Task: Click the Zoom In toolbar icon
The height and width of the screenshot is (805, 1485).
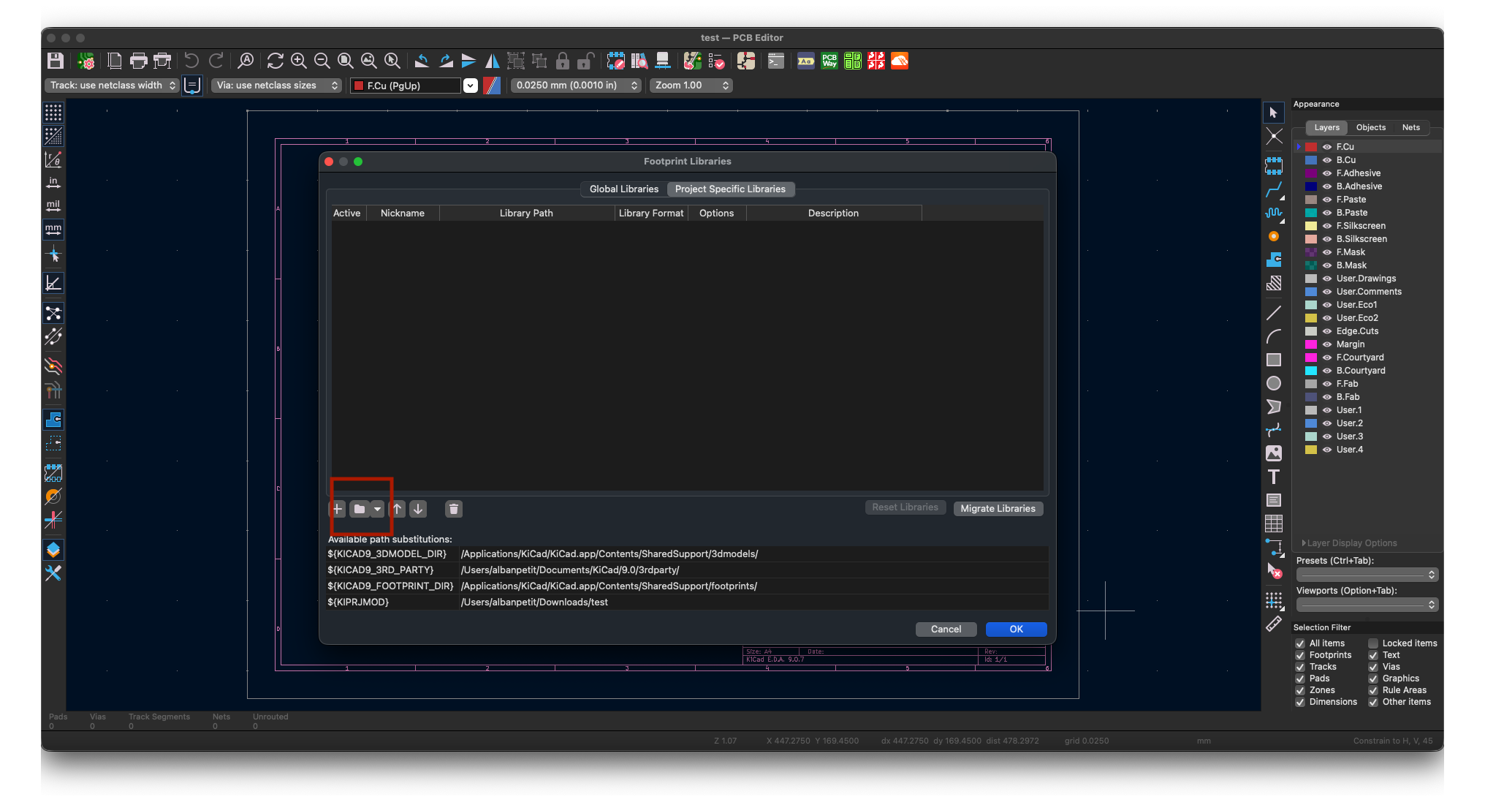Action: tap(298, 61)
